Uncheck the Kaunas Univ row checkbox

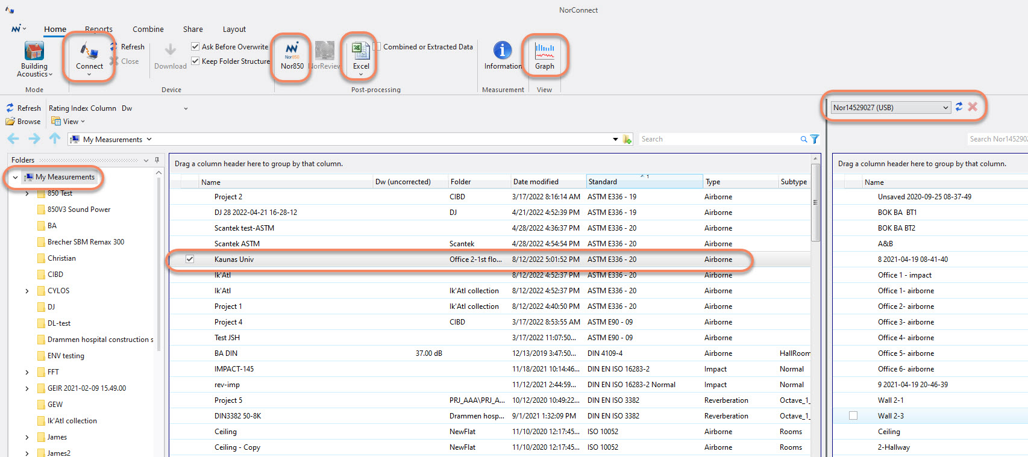tap(190, 259)
